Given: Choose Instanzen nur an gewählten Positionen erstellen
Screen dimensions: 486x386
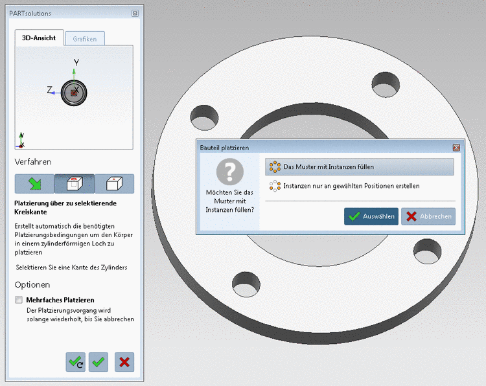Looking at the screenshot, I should tap(360, 186).
